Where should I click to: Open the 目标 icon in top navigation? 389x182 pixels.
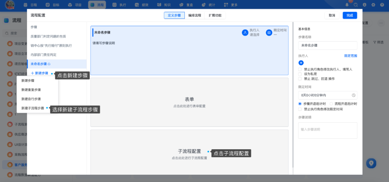(48, 5)
